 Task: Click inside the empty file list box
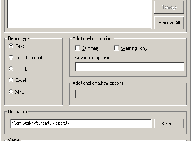(79, 14)
